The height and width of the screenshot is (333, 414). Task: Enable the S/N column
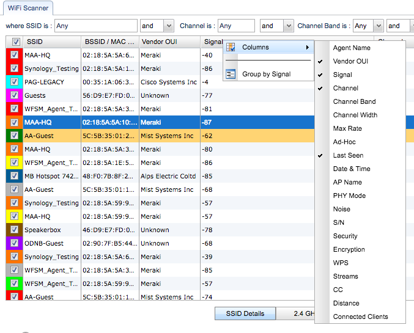(339, 222)
